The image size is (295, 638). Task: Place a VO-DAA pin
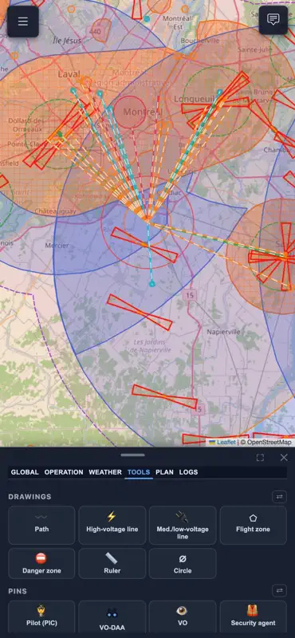pyautogui.click(x=112, y=616)
